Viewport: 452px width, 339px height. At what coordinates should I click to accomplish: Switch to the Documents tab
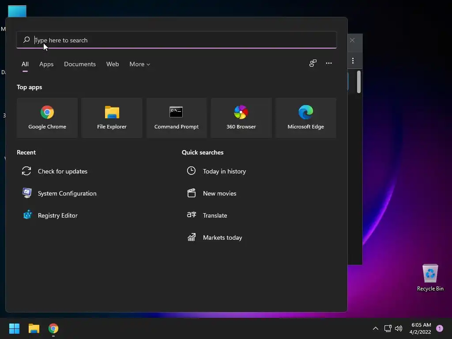click(80, 64)
